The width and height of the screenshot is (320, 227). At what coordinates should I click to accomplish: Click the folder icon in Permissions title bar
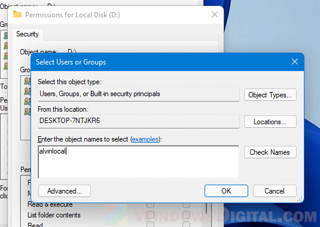click(x=17, y=14)
